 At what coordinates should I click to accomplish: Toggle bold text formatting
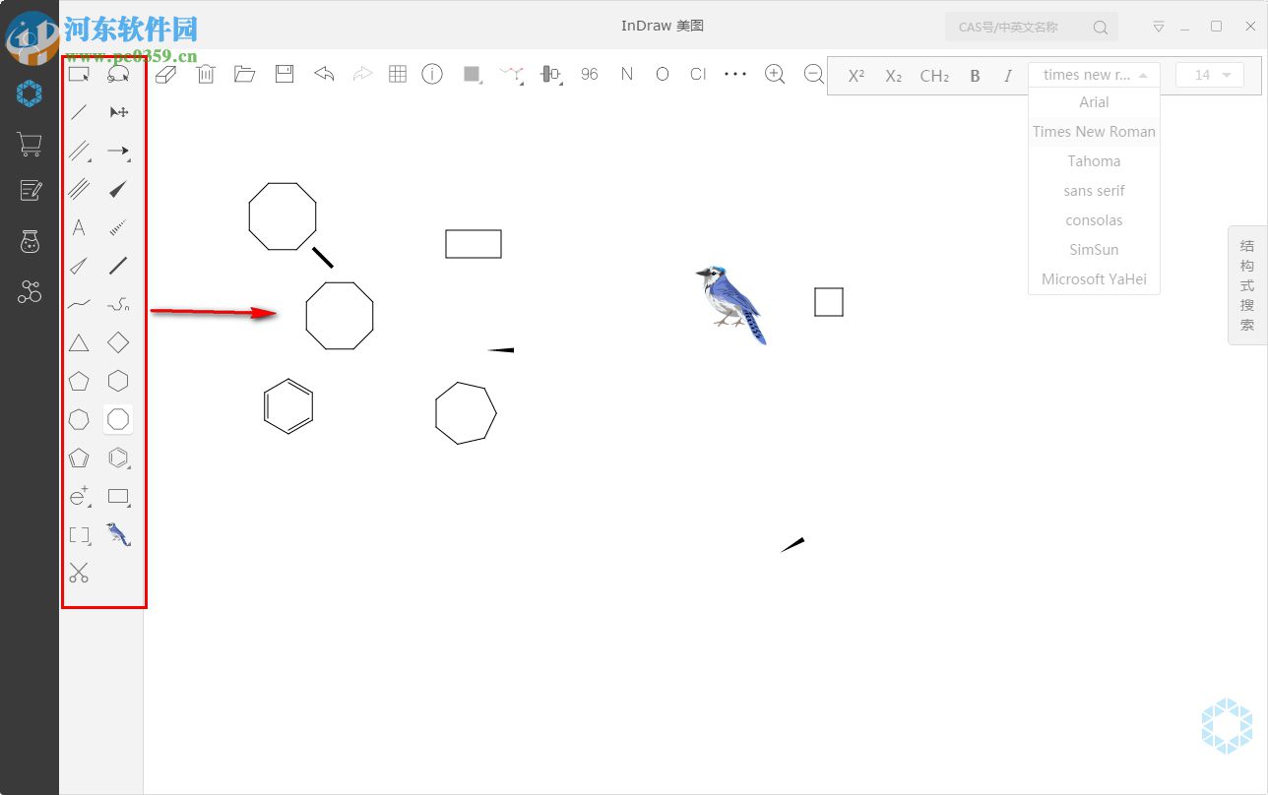tap(974, 75)
